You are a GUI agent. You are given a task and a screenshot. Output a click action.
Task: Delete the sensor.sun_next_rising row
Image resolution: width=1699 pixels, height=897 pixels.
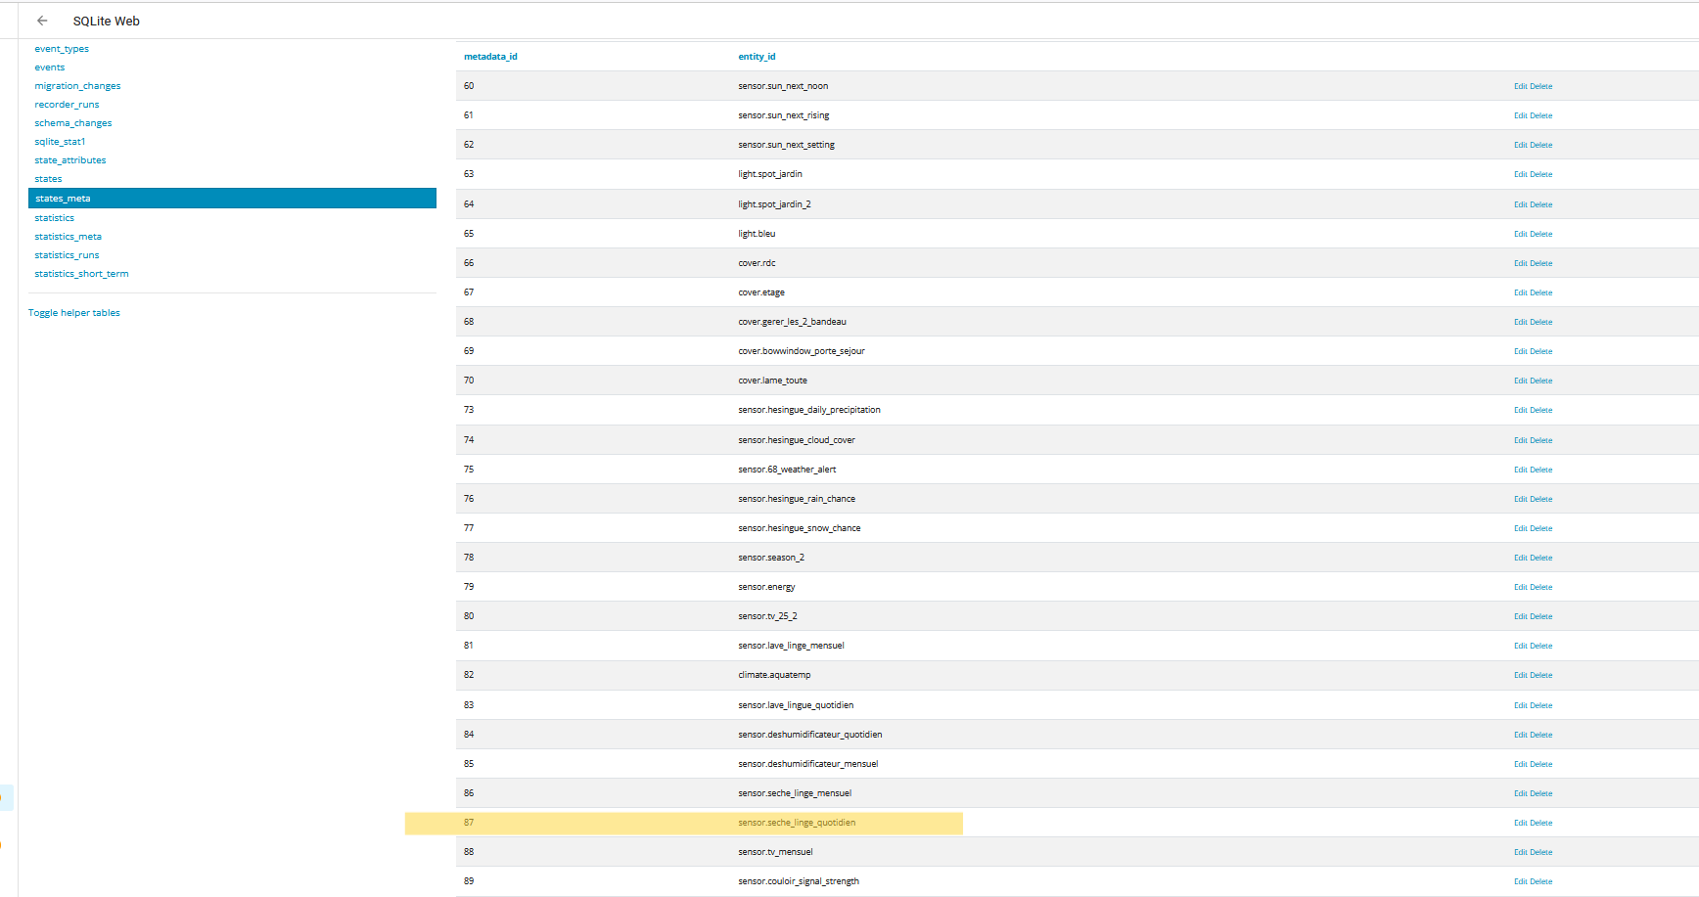1541,115
